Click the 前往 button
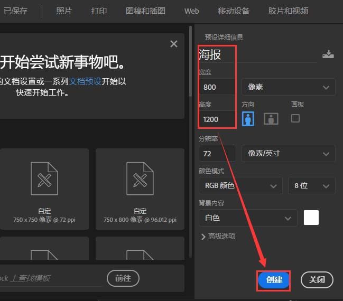 click(123, 278)
